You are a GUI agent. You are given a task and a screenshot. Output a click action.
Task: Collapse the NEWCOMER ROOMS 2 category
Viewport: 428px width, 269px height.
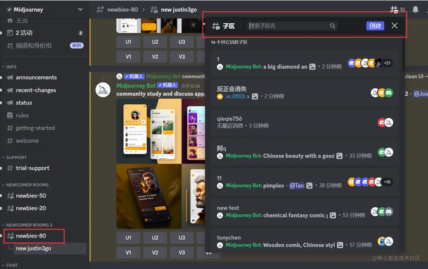(27, 225)
